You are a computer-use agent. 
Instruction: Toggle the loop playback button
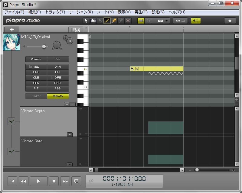76,181
